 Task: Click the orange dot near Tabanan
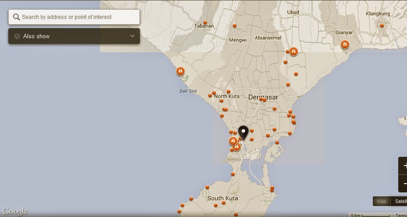coord(205,22)
